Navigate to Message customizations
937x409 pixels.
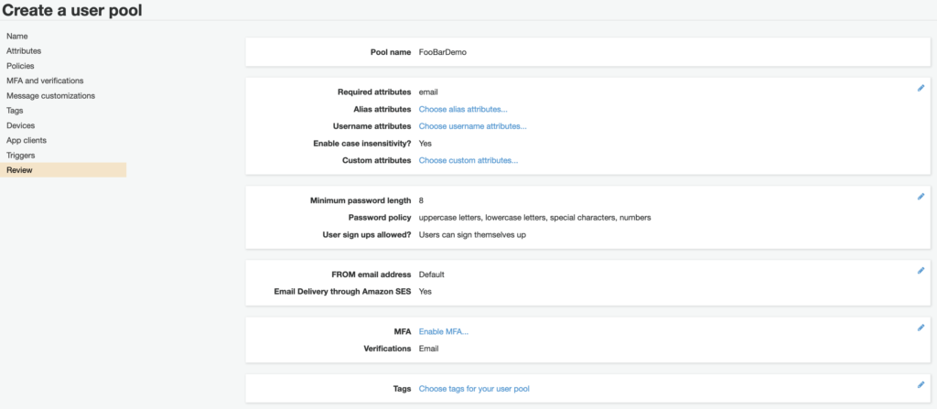[x=50, y=95]
